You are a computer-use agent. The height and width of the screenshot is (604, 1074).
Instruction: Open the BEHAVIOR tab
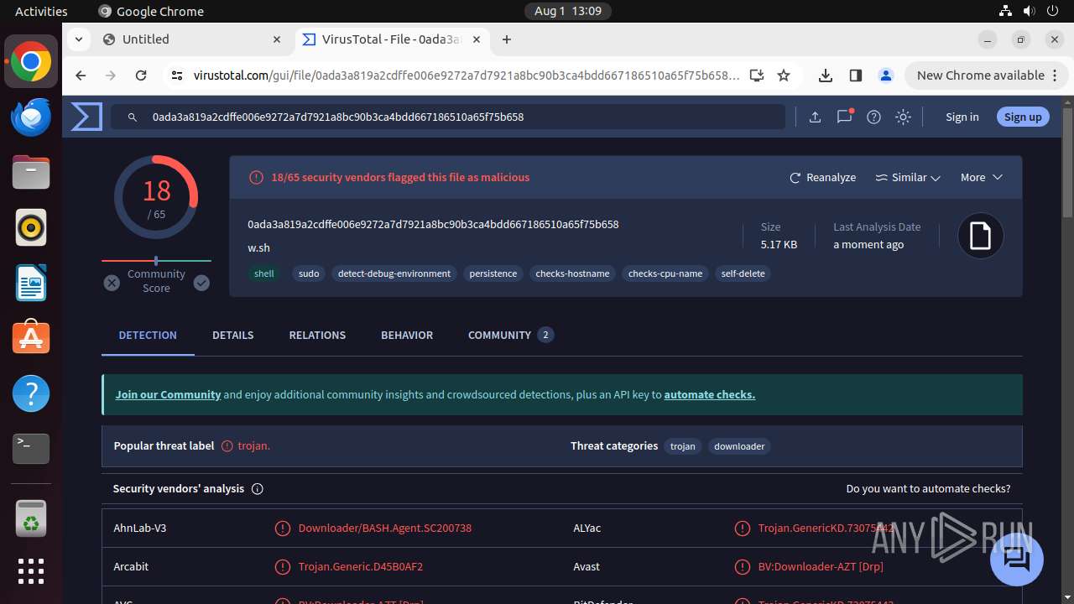pos(407,335)
